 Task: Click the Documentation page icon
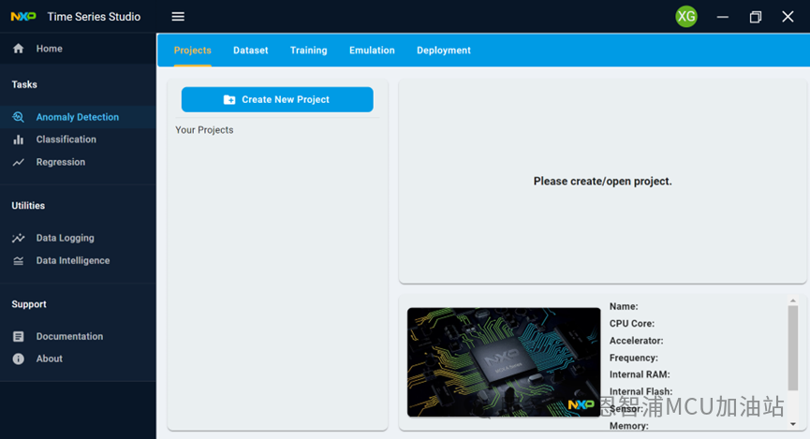[x=19, y=337]
